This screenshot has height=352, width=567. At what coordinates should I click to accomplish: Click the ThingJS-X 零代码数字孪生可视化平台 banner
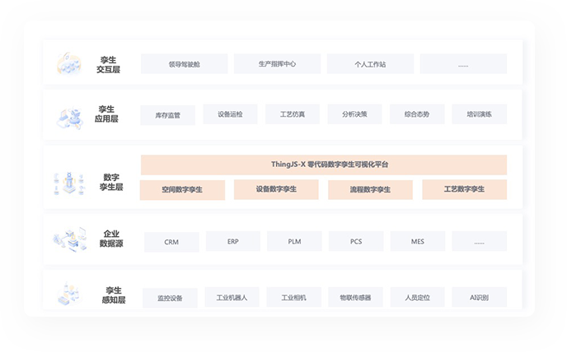324,164
